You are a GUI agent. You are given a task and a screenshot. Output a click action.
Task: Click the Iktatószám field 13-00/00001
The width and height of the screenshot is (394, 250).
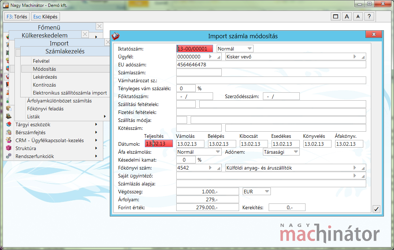click(x=195, y=48)
